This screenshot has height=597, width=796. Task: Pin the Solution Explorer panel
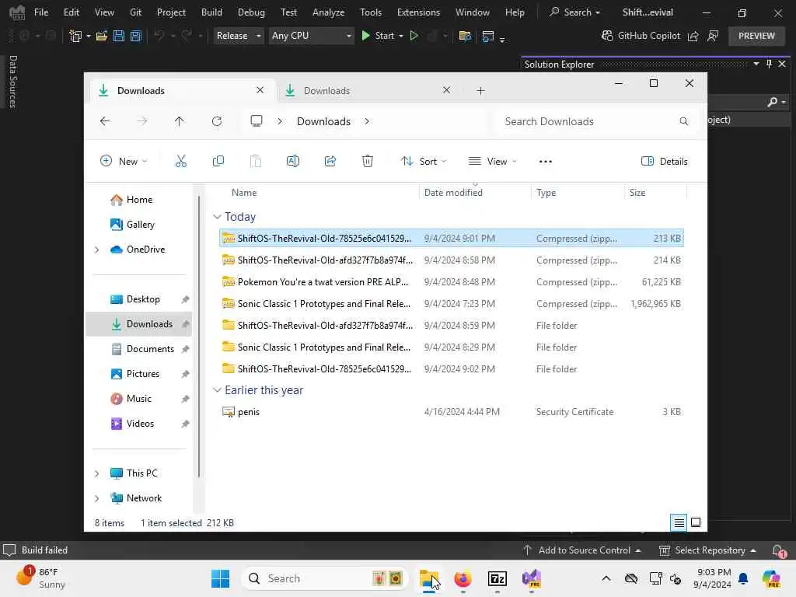pyautogui.click(x=769, y=64)
